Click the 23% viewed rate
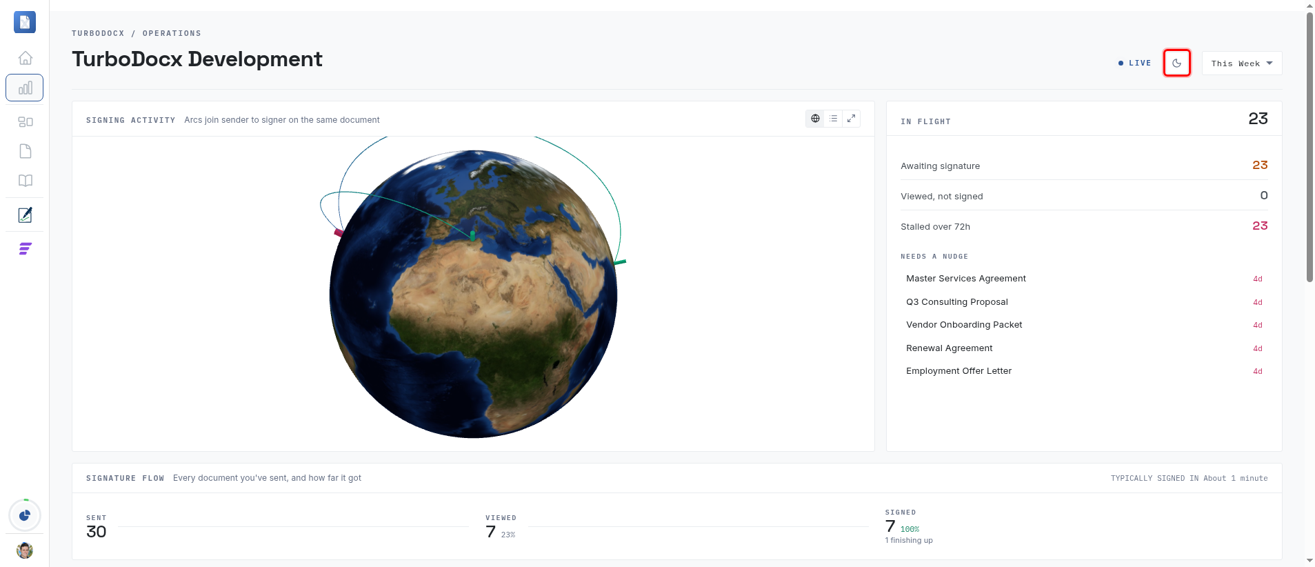 (x=508, y=535)
